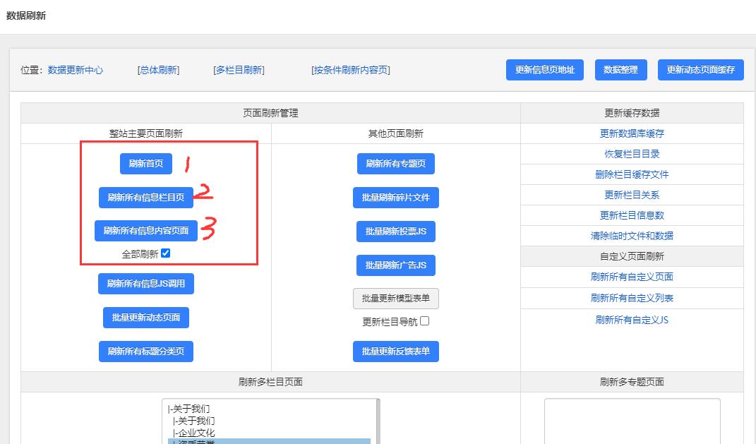
Task: 点击“批量刷新投票JS”按钮
Action: tap(396, 231)
